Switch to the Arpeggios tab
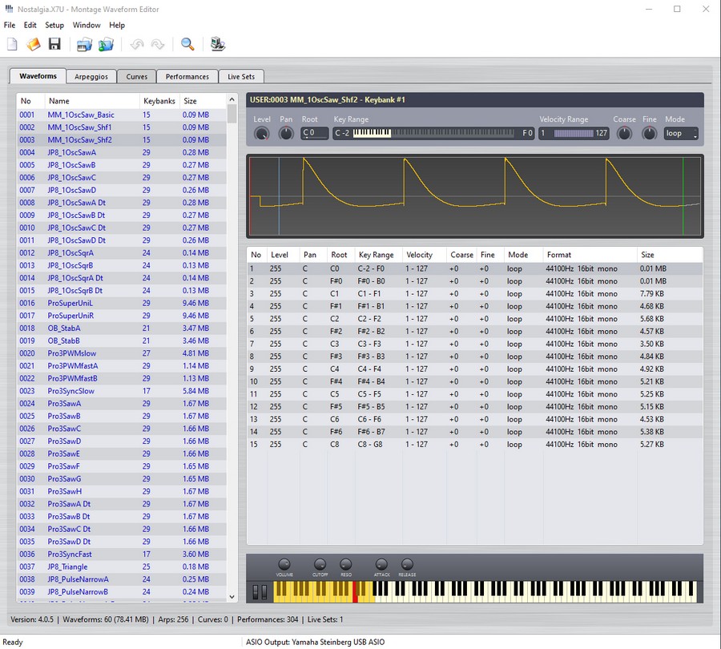This screenshot has width=721, height=649. [x=91, y=76]
